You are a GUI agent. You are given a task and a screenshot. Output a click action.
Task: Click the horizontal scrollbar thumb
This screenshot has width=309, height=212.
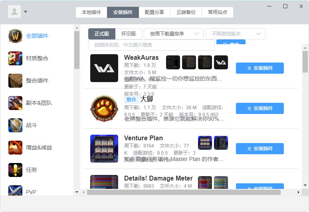(x=184, y=192)
